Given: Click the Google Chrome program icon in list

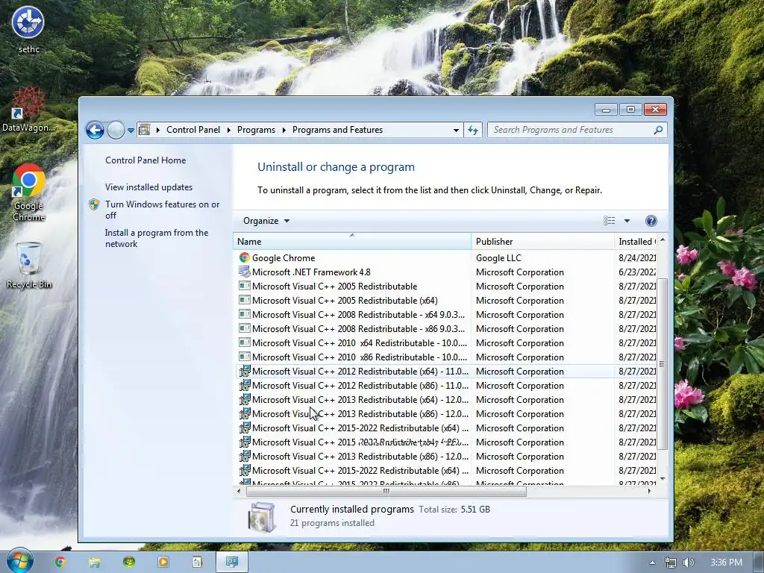Looking at the screenshot, I should (x=244, y=257).
